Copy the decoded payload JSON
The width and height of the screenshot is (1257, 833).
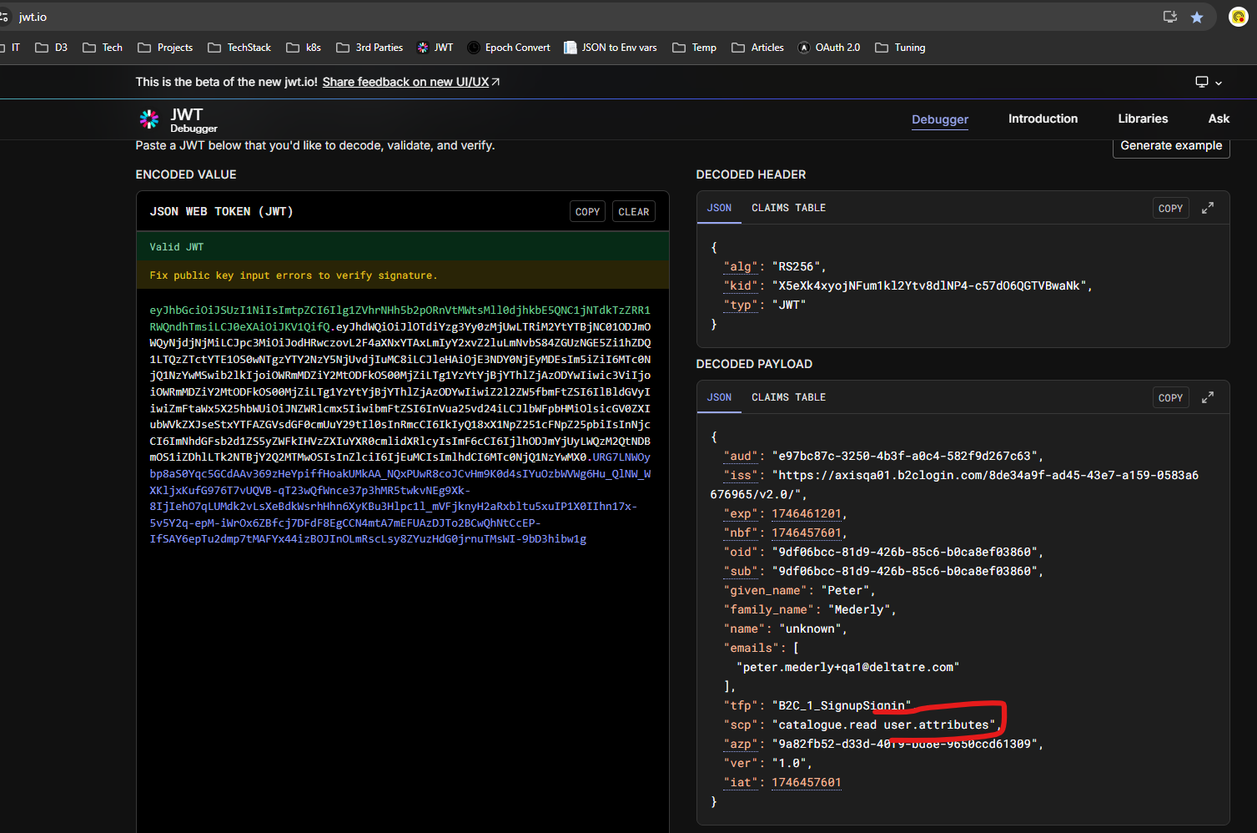(x=1170, y=398)
